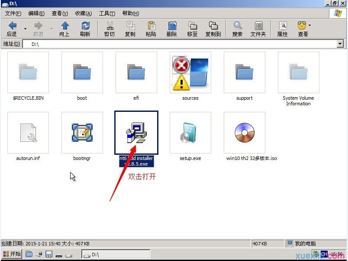Screen dimensions: 348x261
Task: Click the 粘贴 (Paste) icon
Action: (151, 28)
